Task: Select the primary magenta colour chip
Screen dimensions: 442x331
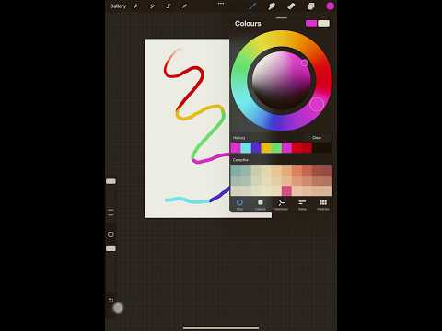Action: point(311,24)
